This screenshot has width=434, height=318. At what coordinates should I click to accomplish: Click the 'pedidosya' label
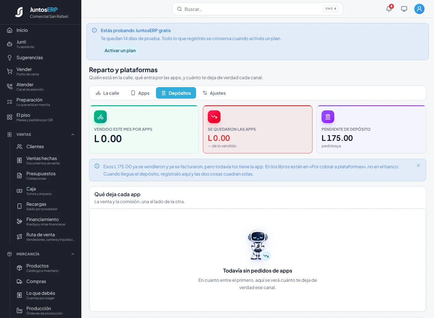[331, 146]
